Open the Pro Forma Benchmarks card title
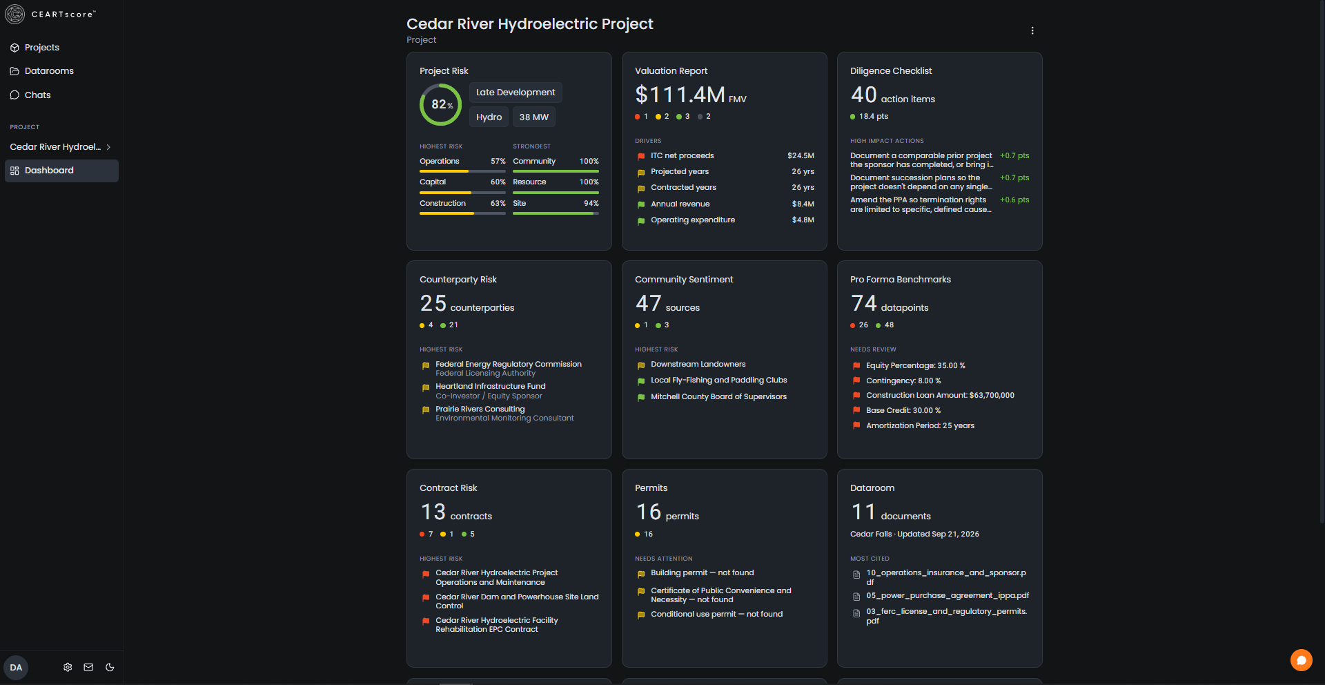Viewport: 1325px width, 685px height. pos(901,280)
